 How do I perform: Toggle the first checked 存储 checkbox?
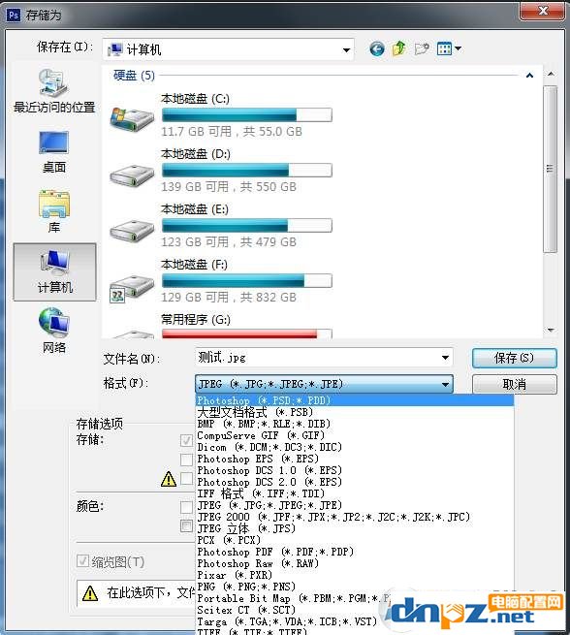pyautogui.click(x=186, y=440)
